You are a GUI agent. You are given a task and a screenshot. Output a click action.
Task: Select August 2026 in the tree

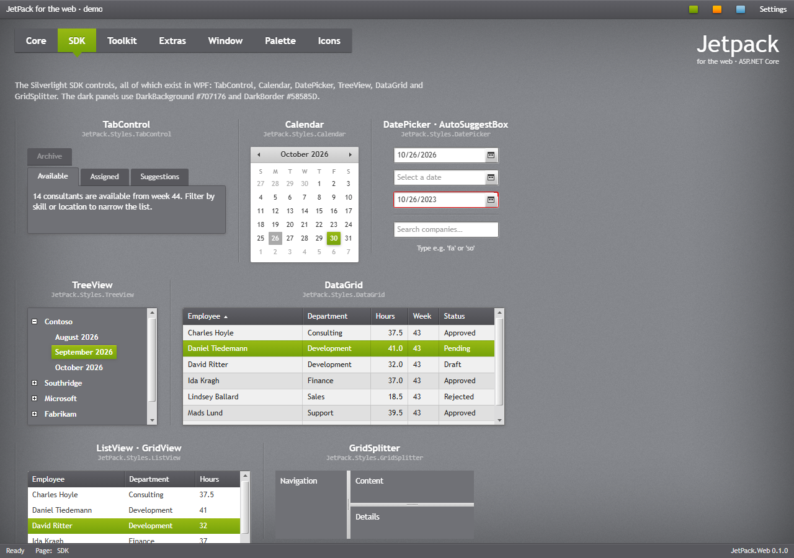point(77,337)
